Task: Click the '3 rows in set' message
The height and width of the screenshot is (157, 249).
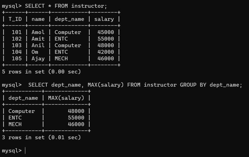Action: (41, 137)
